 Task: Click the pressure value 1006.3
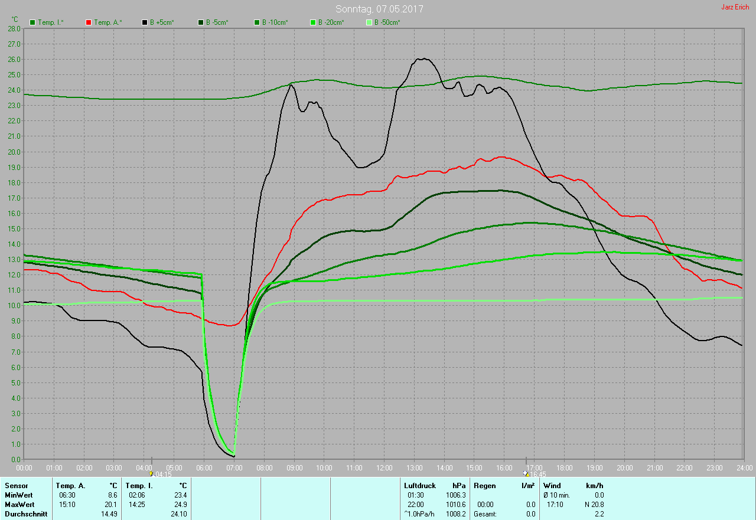click(455, 495)
